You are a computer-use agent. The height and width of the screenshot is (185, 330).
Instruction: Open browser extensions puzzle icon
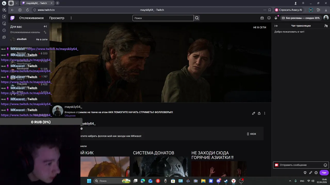click(318, 10)
